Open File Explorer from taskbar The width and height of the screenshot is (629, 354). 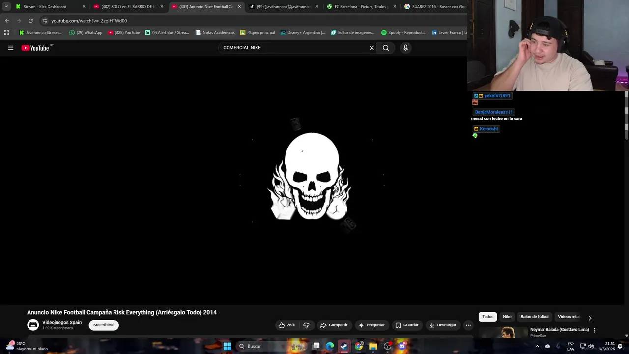click(373, 346)
